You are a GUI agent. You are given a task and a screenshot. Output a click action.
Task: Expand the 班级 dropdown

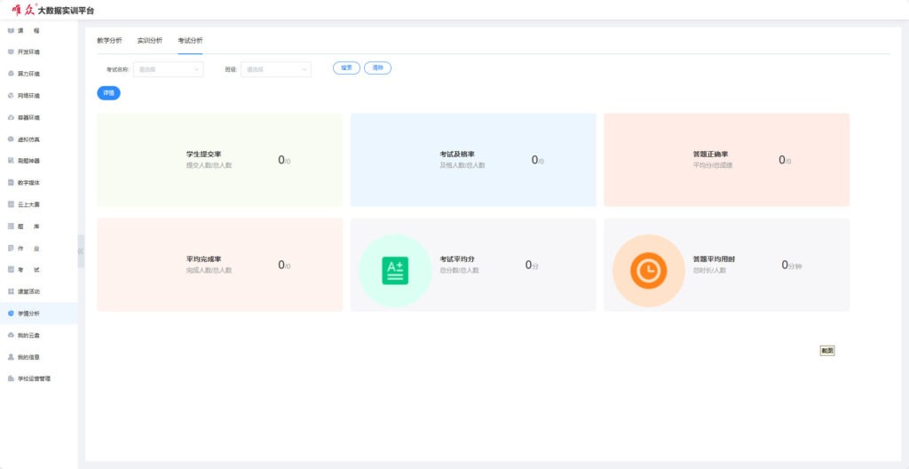[276, 69]
